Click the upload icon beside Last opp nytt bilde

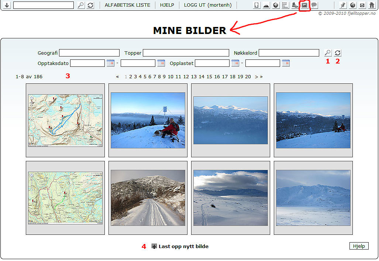coord(154,246)
